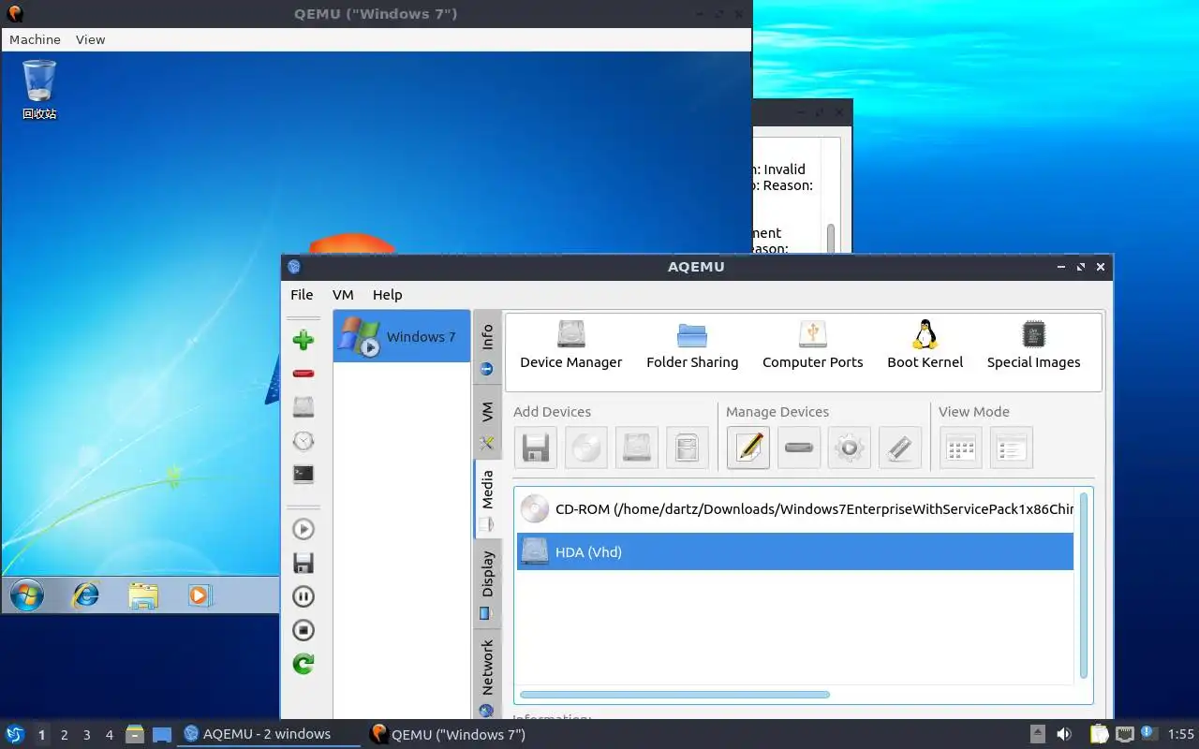1199x749 pixels.
Task: Open the terminal icon in AQEMU left toolbar
Action: [303, 474]
